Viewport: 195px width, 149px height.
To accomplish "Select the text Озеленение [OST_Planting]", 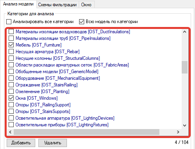I will 42,92.
